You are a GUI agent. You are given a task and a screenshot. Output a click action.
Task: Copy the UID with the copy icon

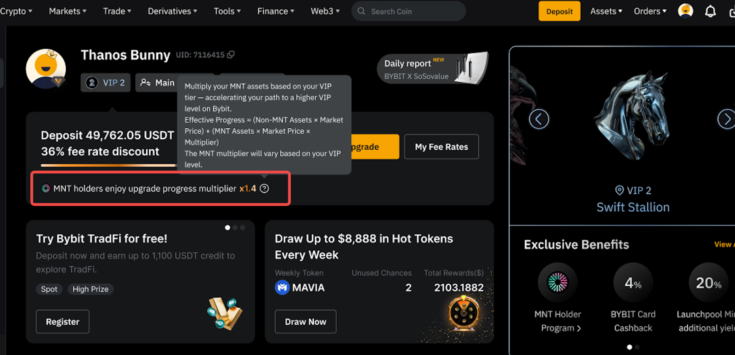click(231, 55)
